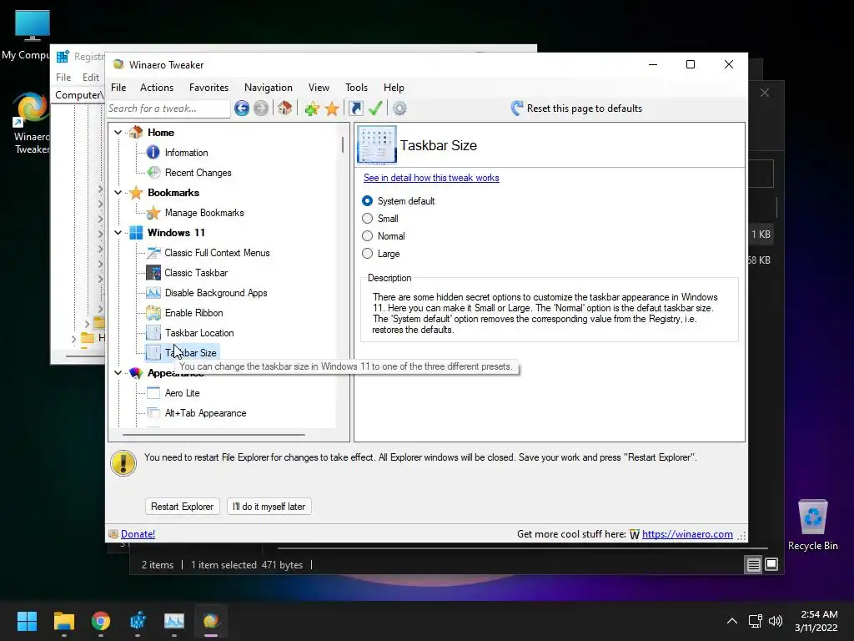
Task: Click the network tray icon
Action: tap(755, 621)
